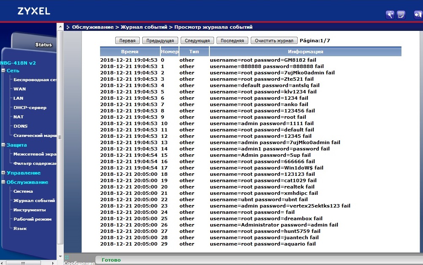423x265 pixels.
Task: Click the logout door icon
Action: click(x=418, y=15)
